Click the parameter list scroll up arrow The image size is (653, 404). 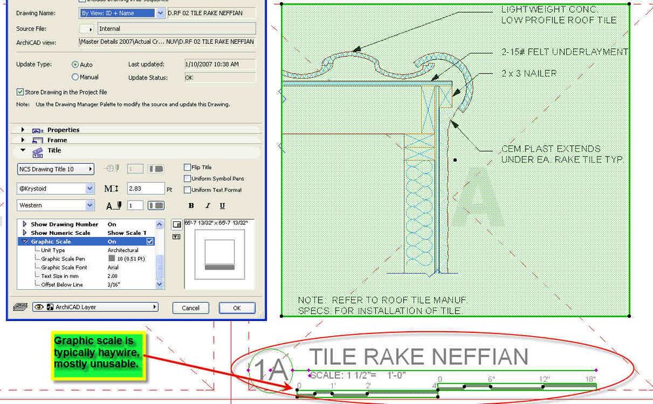(x=159, y=225)
